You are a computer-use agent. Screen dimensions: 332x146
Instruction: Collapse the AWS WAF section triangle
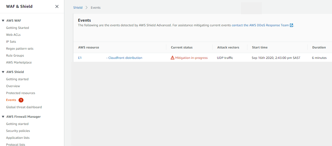pyautogui.click(x=3, y=21)
